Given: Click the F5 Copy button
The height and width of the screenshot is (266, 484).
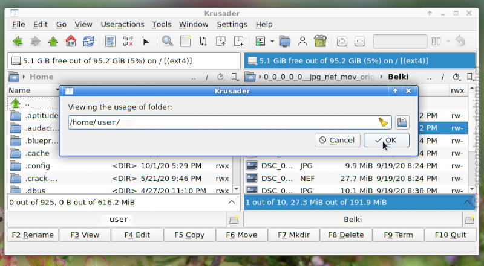Looking at the screenshot, I should [x=189, y=235].
